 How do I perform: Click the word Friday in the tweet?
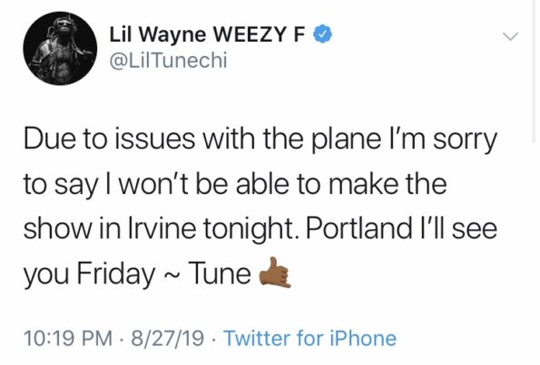pyautogui.click(x=115, y=275)
